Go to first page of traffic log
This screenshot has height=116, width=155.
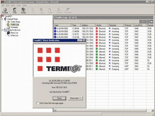[141, 21]
